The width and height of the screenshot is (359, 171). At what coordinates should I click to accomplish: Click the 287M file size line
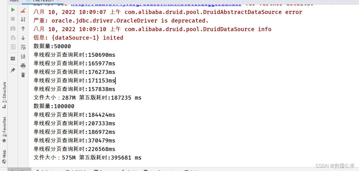point(87,98)
